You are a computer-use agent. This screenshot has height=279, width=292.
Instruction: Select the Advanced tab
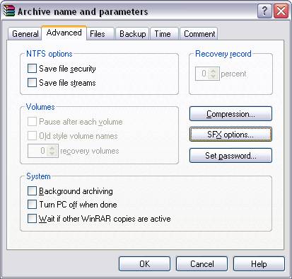tap(64, 33)
